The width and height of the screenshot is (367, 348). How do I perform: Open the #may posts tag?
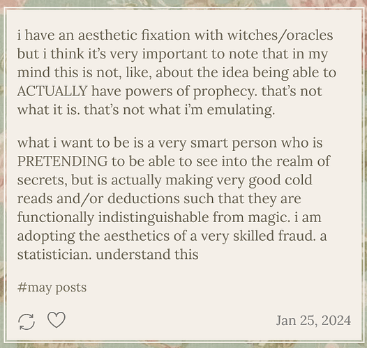coord(52,287)
